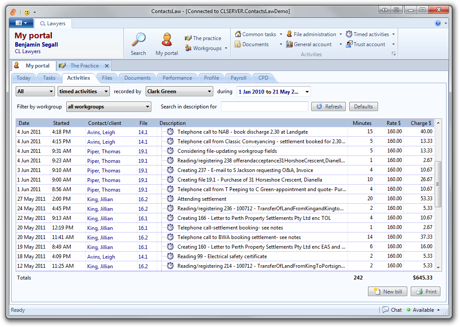This screenshot has width=460, height=327.
Task: Switch to The Practice window tab
Action: coord(85,66)
